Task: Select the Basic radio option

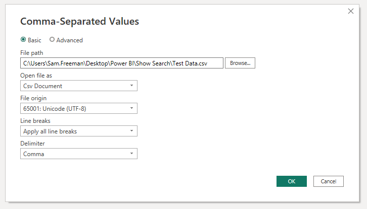Action: coord(23,40)
